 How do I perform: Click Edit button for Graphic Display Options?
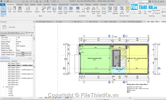(x=24, y=55)
